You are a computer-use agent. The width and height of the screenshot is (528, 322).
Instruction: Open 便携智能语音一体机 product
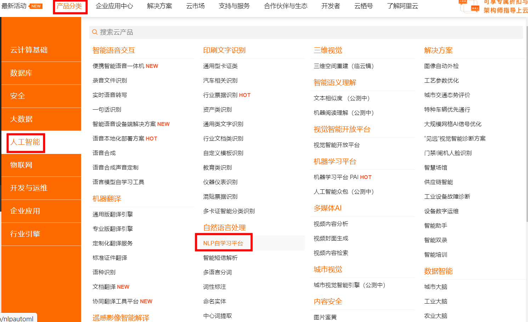[118, 66]
